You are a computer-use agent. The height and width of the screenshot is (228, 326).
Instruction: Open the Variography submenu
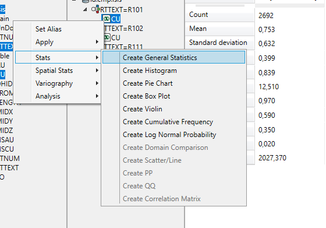coord(58,83)
